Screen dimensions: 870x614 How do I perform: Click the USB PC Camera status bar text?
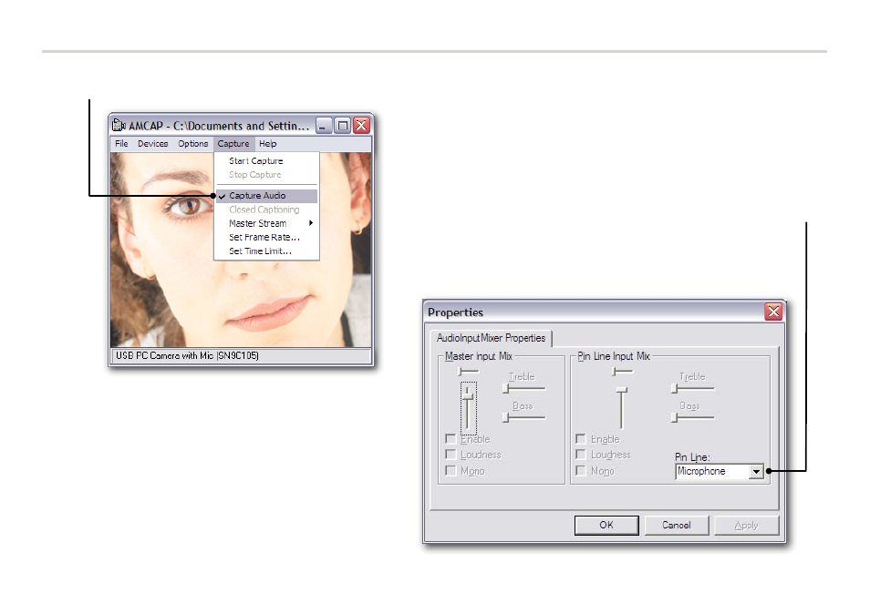(x=187, y=355)
